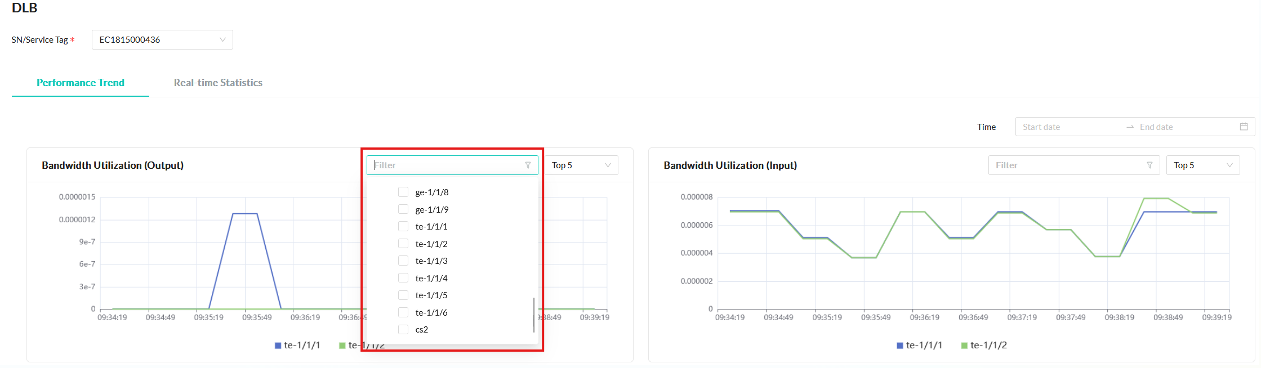Click the funnel icon in Input filter
The image size is (1261, 368).
(1149, 165)
